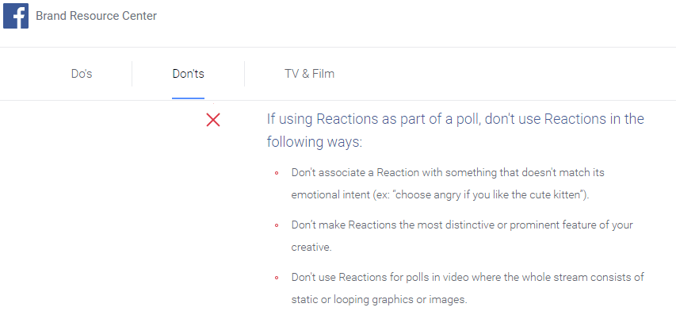
Task: Click the heading line "If using Reactions as part of a poll"
Action: [x=374, y=119]
